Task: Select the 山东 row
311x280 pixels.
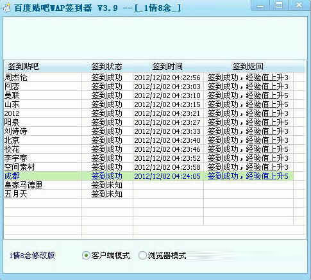Action: 149,104
